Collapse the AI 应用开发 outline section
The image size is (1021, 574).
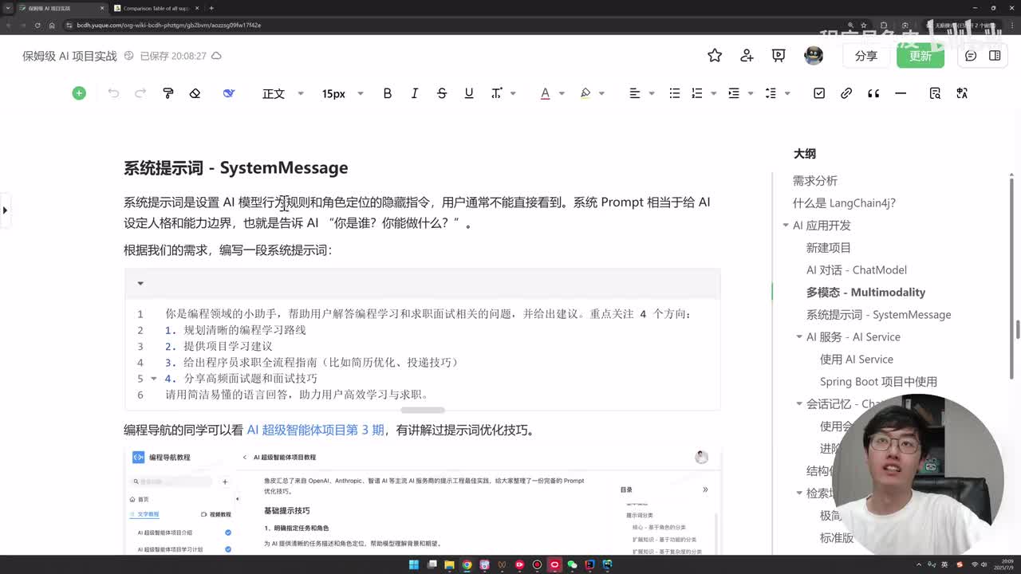[x=786, y=226]
